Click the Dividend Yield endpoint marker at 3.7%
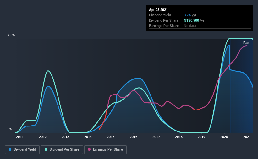 pyautogui.click(x=253, y=86)
